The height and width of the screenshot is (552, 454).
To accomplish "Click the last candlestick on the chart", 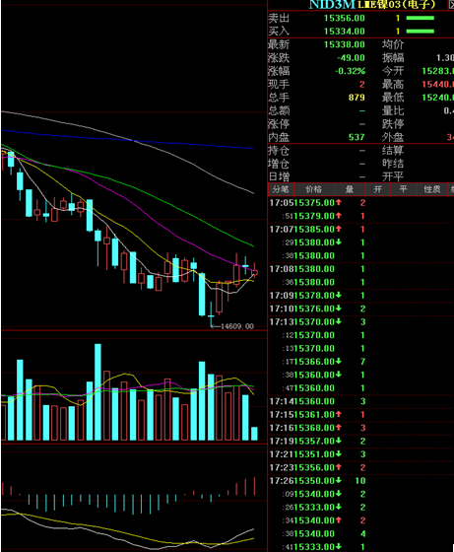I will tap(255, 271).
